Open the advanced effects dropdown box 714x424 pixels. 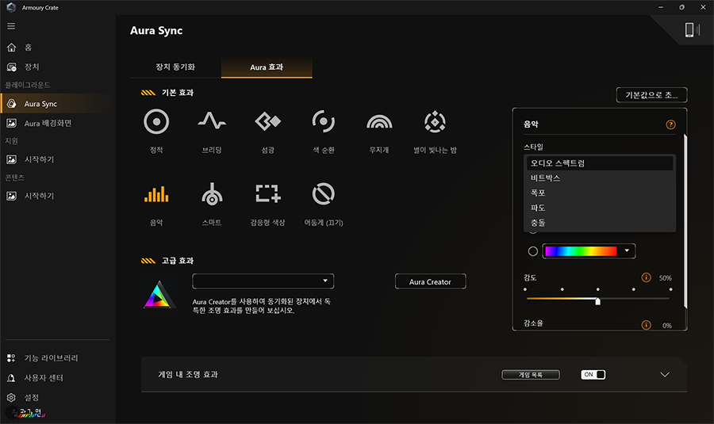coord(263,281)
